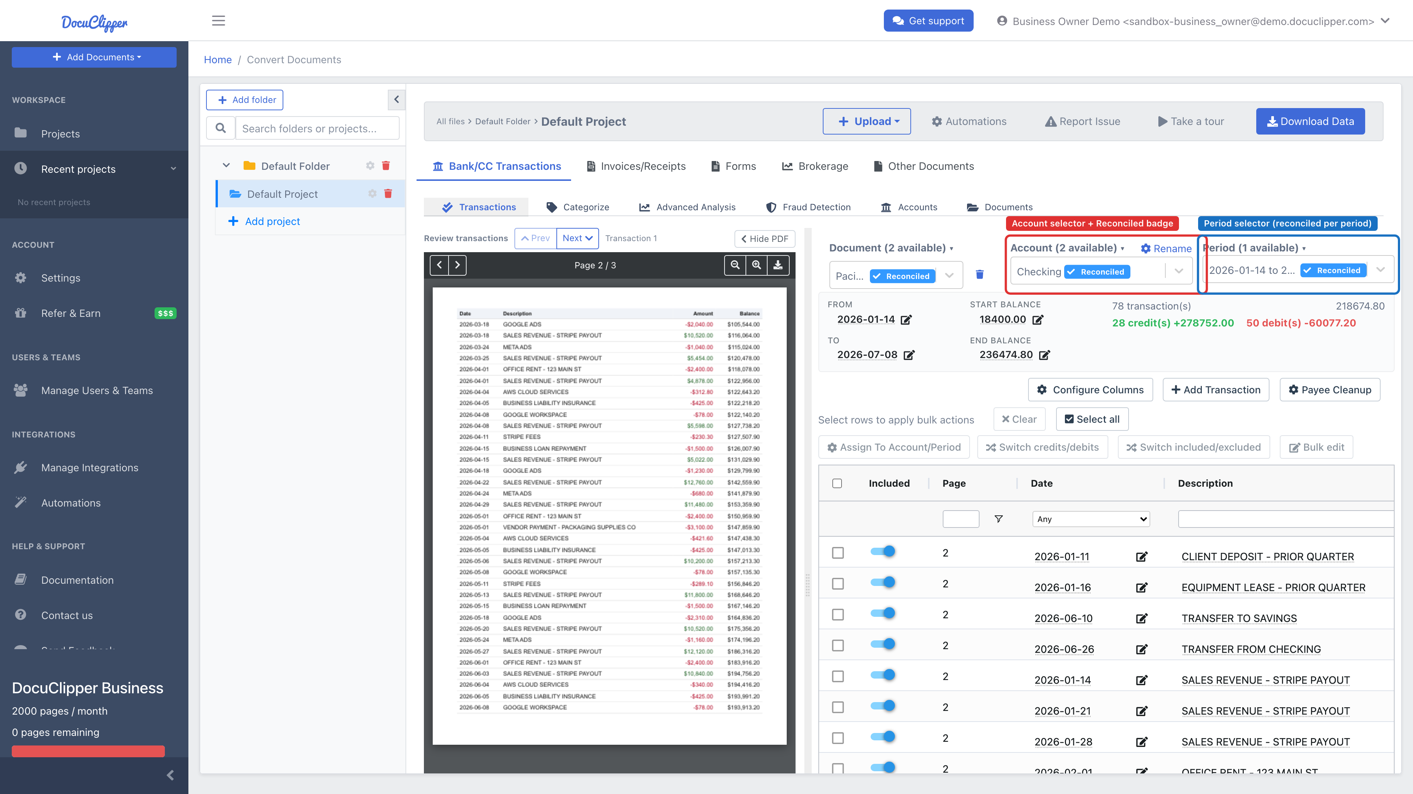Edit date of TRANSFER FROM CHECKING row
The width and height of the screenshot is (1413, 794).
[x=1141, y=649]
